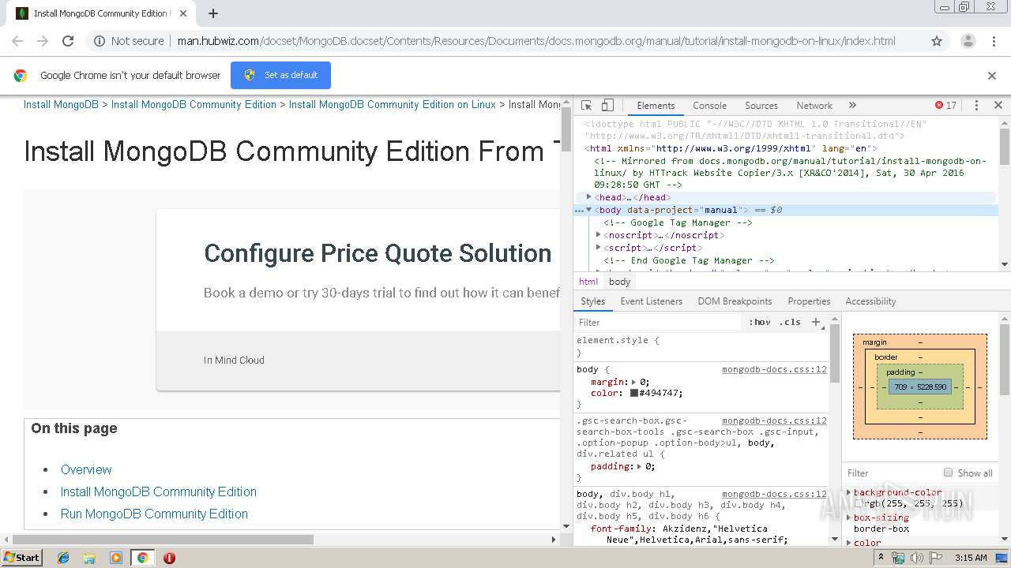Open Install MongoDB Community Edition on Linux breadcrumb

click(x=393, y=104)
